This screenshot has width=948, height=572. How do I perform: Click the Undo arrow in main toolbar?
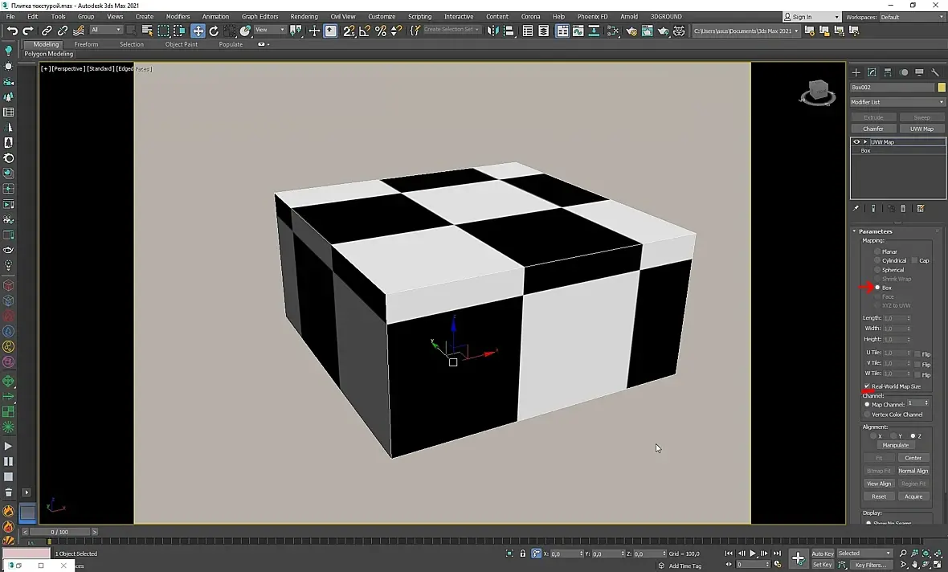coord(12,31)
